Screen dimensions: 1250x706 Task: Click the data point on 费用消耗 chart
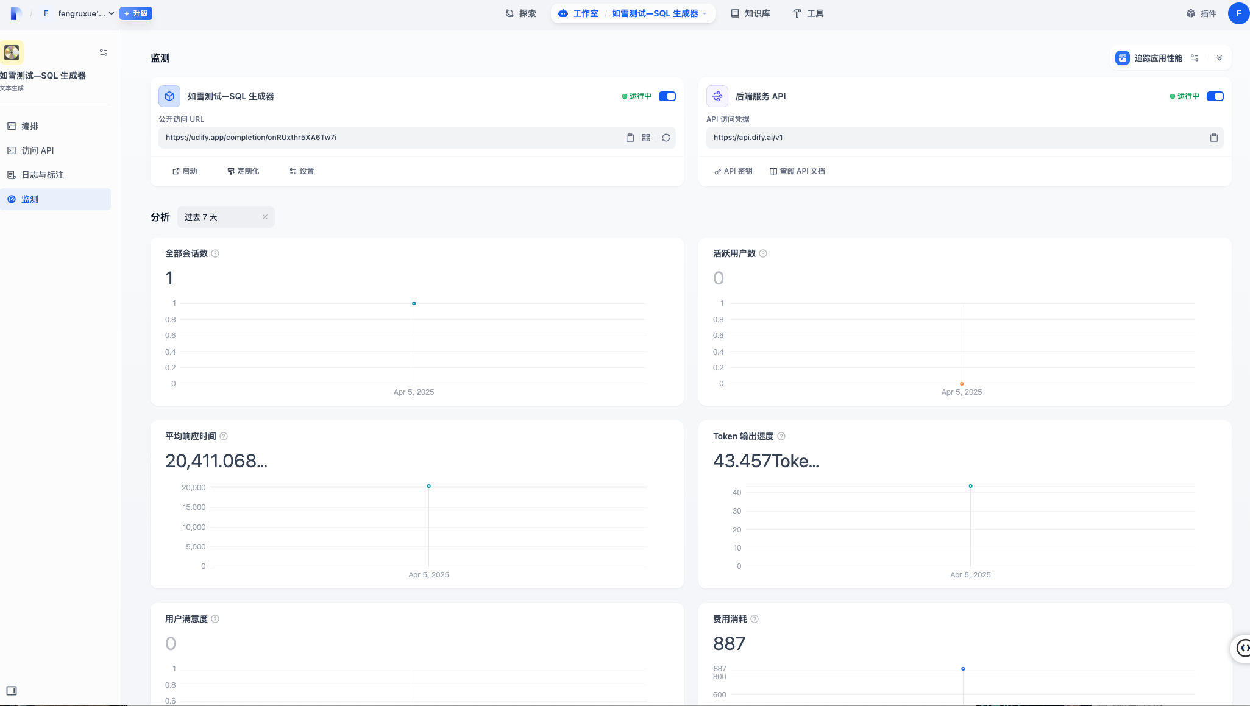point(963,669)
